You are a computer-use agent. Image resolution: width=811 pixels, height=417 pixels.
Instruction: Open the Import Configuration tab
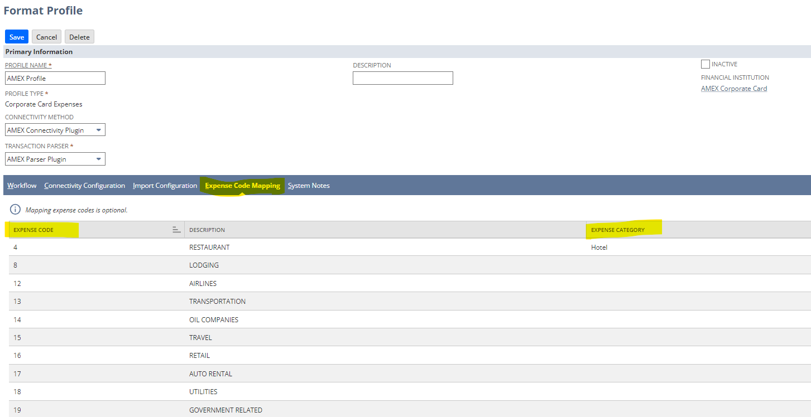(x=165, y=185)
